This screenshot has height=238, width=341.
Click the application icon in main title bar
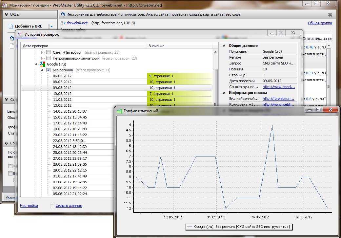tap(4, 5)
